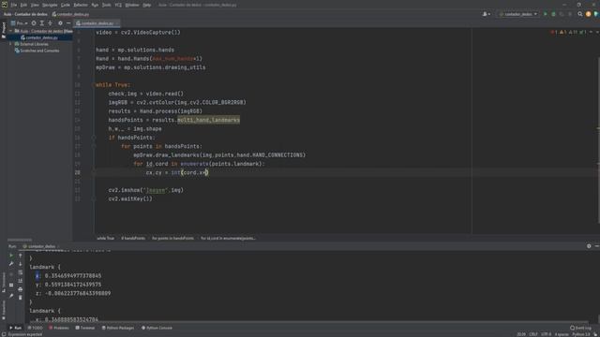600x337 pixels.
Task: Open the Run menu
Action: (x=95, y=5)
